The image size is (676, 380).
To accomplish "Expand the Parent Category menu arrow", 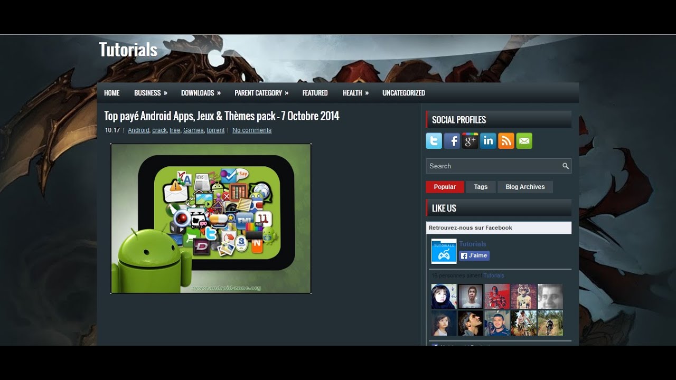I will click(287, 93).
